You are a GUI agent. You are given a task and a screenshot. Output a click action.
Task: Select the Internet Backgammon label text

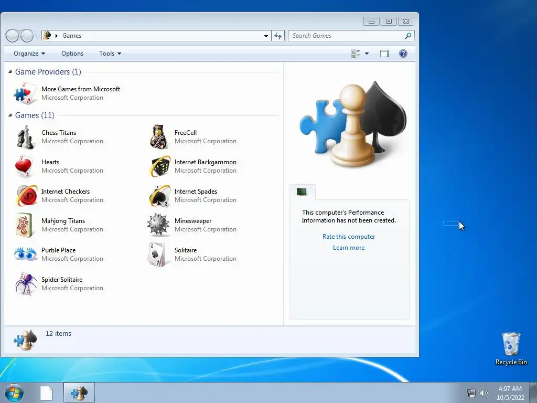tap(205, 162)
